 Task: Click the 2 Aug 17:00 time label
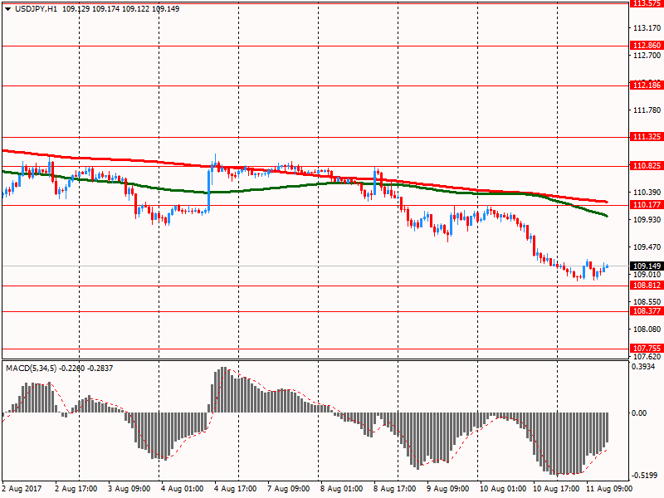(76, 489)
